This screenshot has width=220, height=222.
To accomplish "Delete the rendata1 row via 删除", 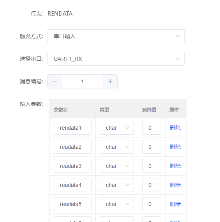I will (x=175, y=128).
